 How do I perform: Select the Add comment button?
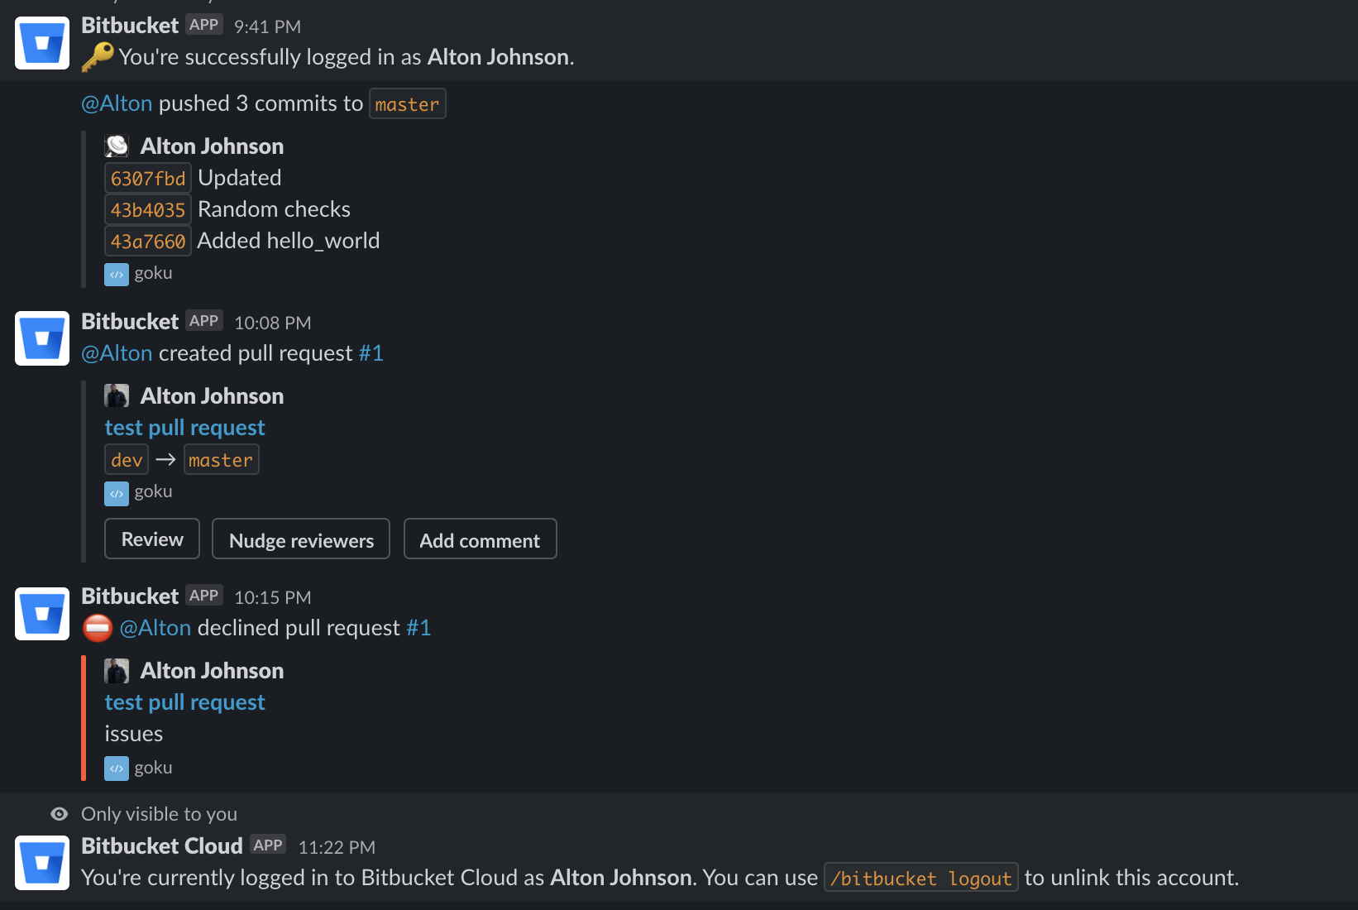click(480, 539)
